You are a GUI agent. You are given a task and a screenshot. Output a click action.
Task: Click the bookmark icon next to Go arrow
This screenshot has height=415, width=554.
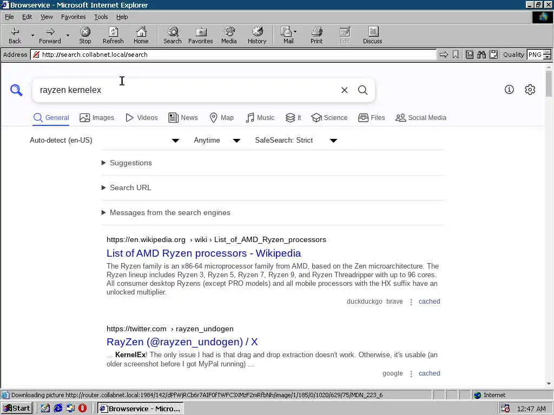coord(456,55)
